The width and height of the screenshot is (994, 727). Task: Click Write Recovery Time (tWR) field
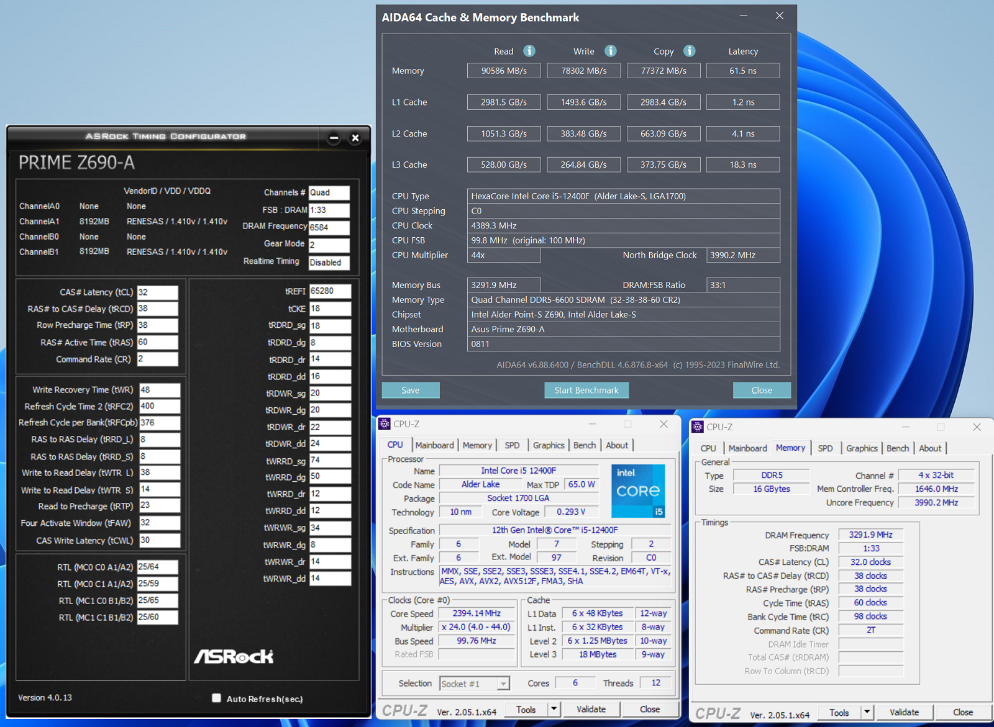pyautogui.click(x=160, y=390)
